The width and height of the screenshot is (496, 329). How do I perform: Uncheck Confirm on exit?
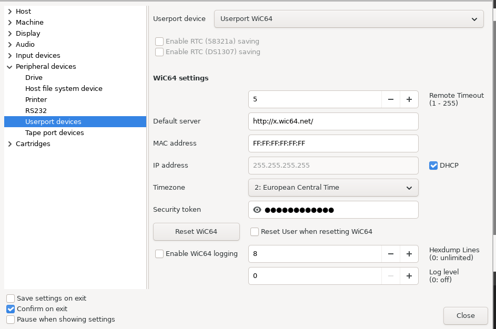pyautogui.click(x=11, y=309)
